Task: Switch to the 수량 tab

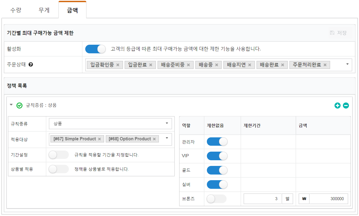Action: [16, 11]
